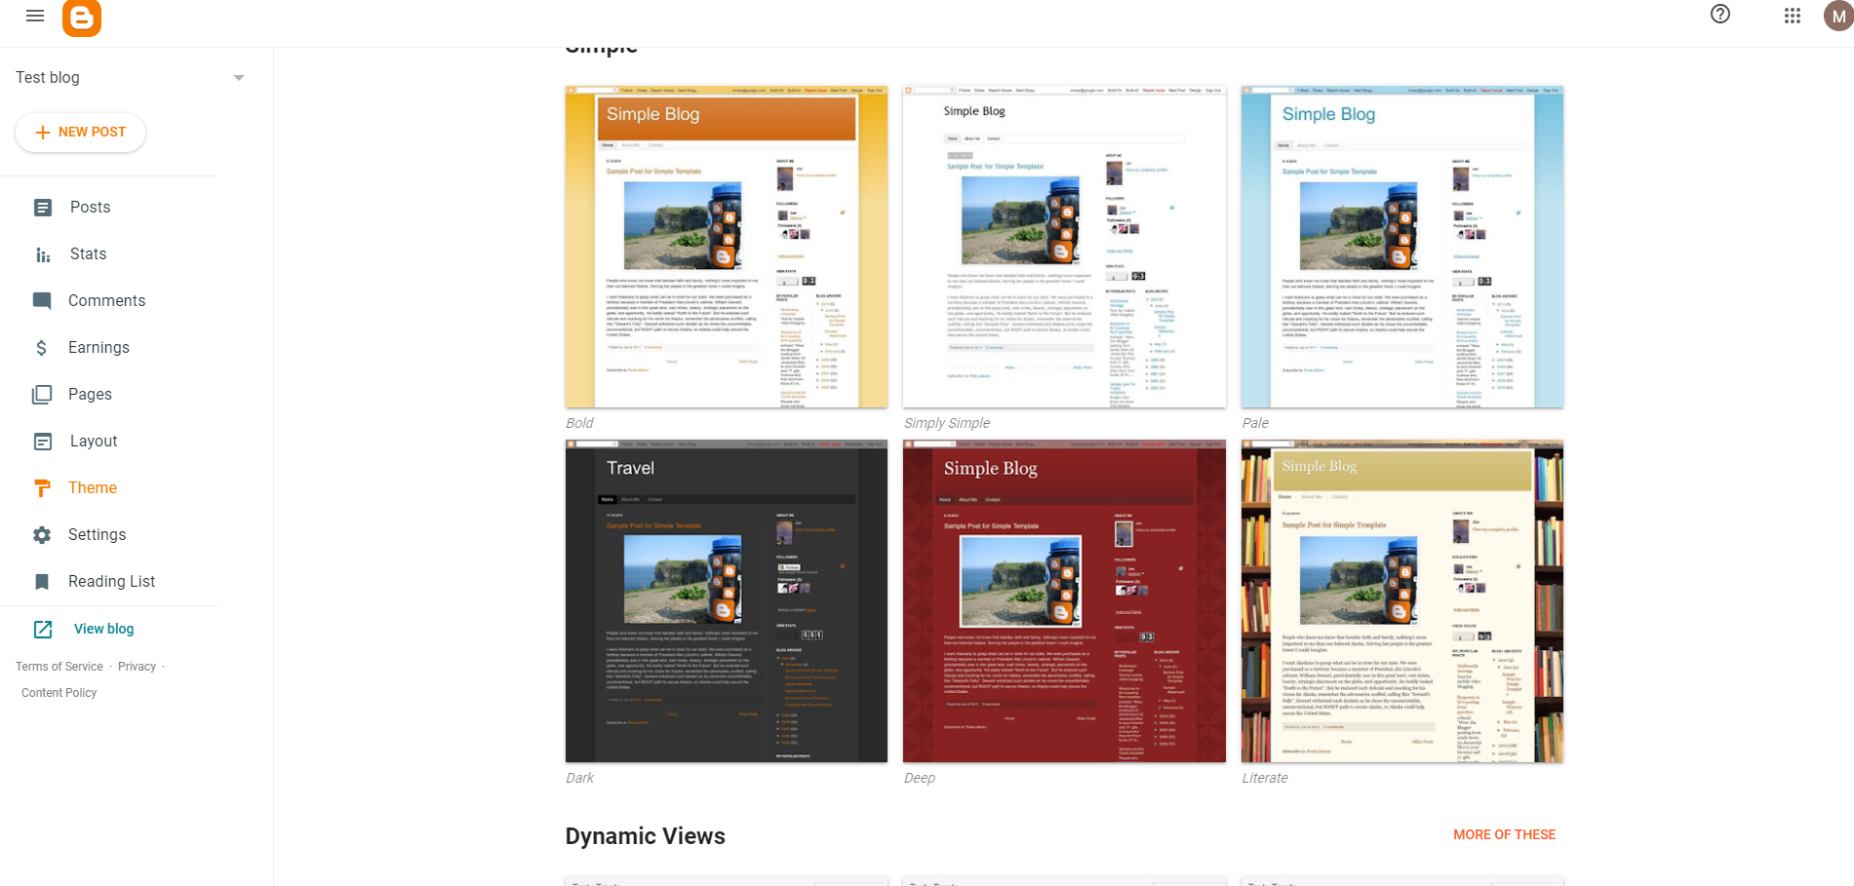
Task: Open the Pages section
Action: coord(90,394)
